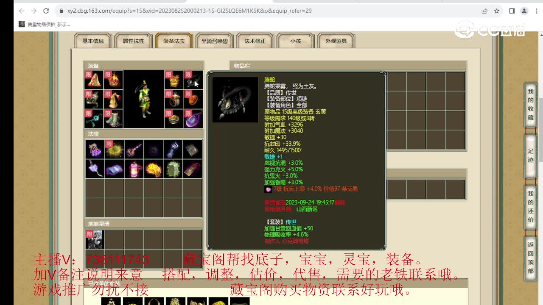Click the red cone-shaped hat equipment slot
This screenshot has width=543, height=305.
(x=94, y=80)
